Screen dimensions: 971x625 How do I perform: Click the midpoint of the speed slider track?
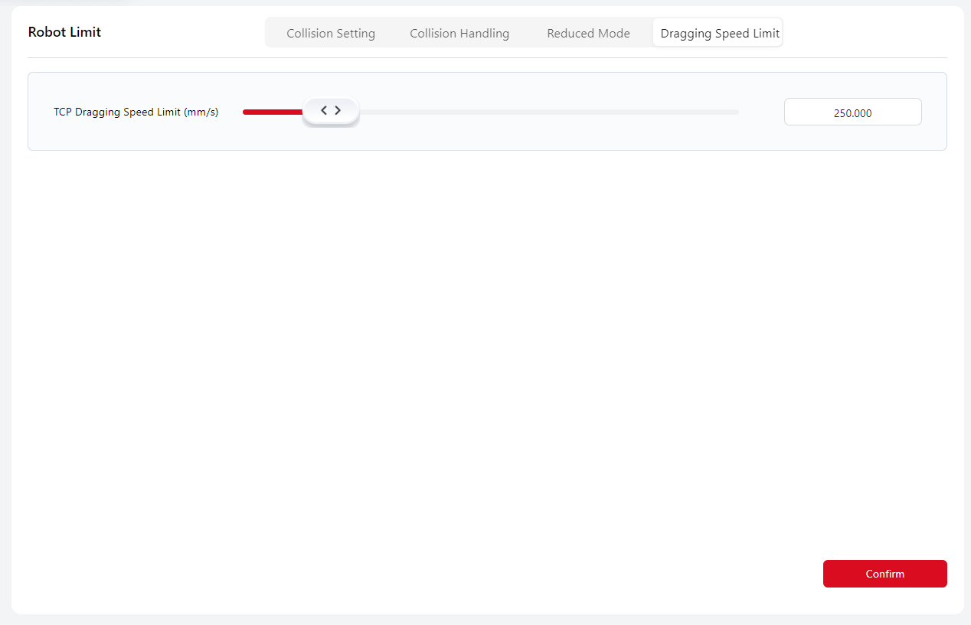[x=491, y=112]
